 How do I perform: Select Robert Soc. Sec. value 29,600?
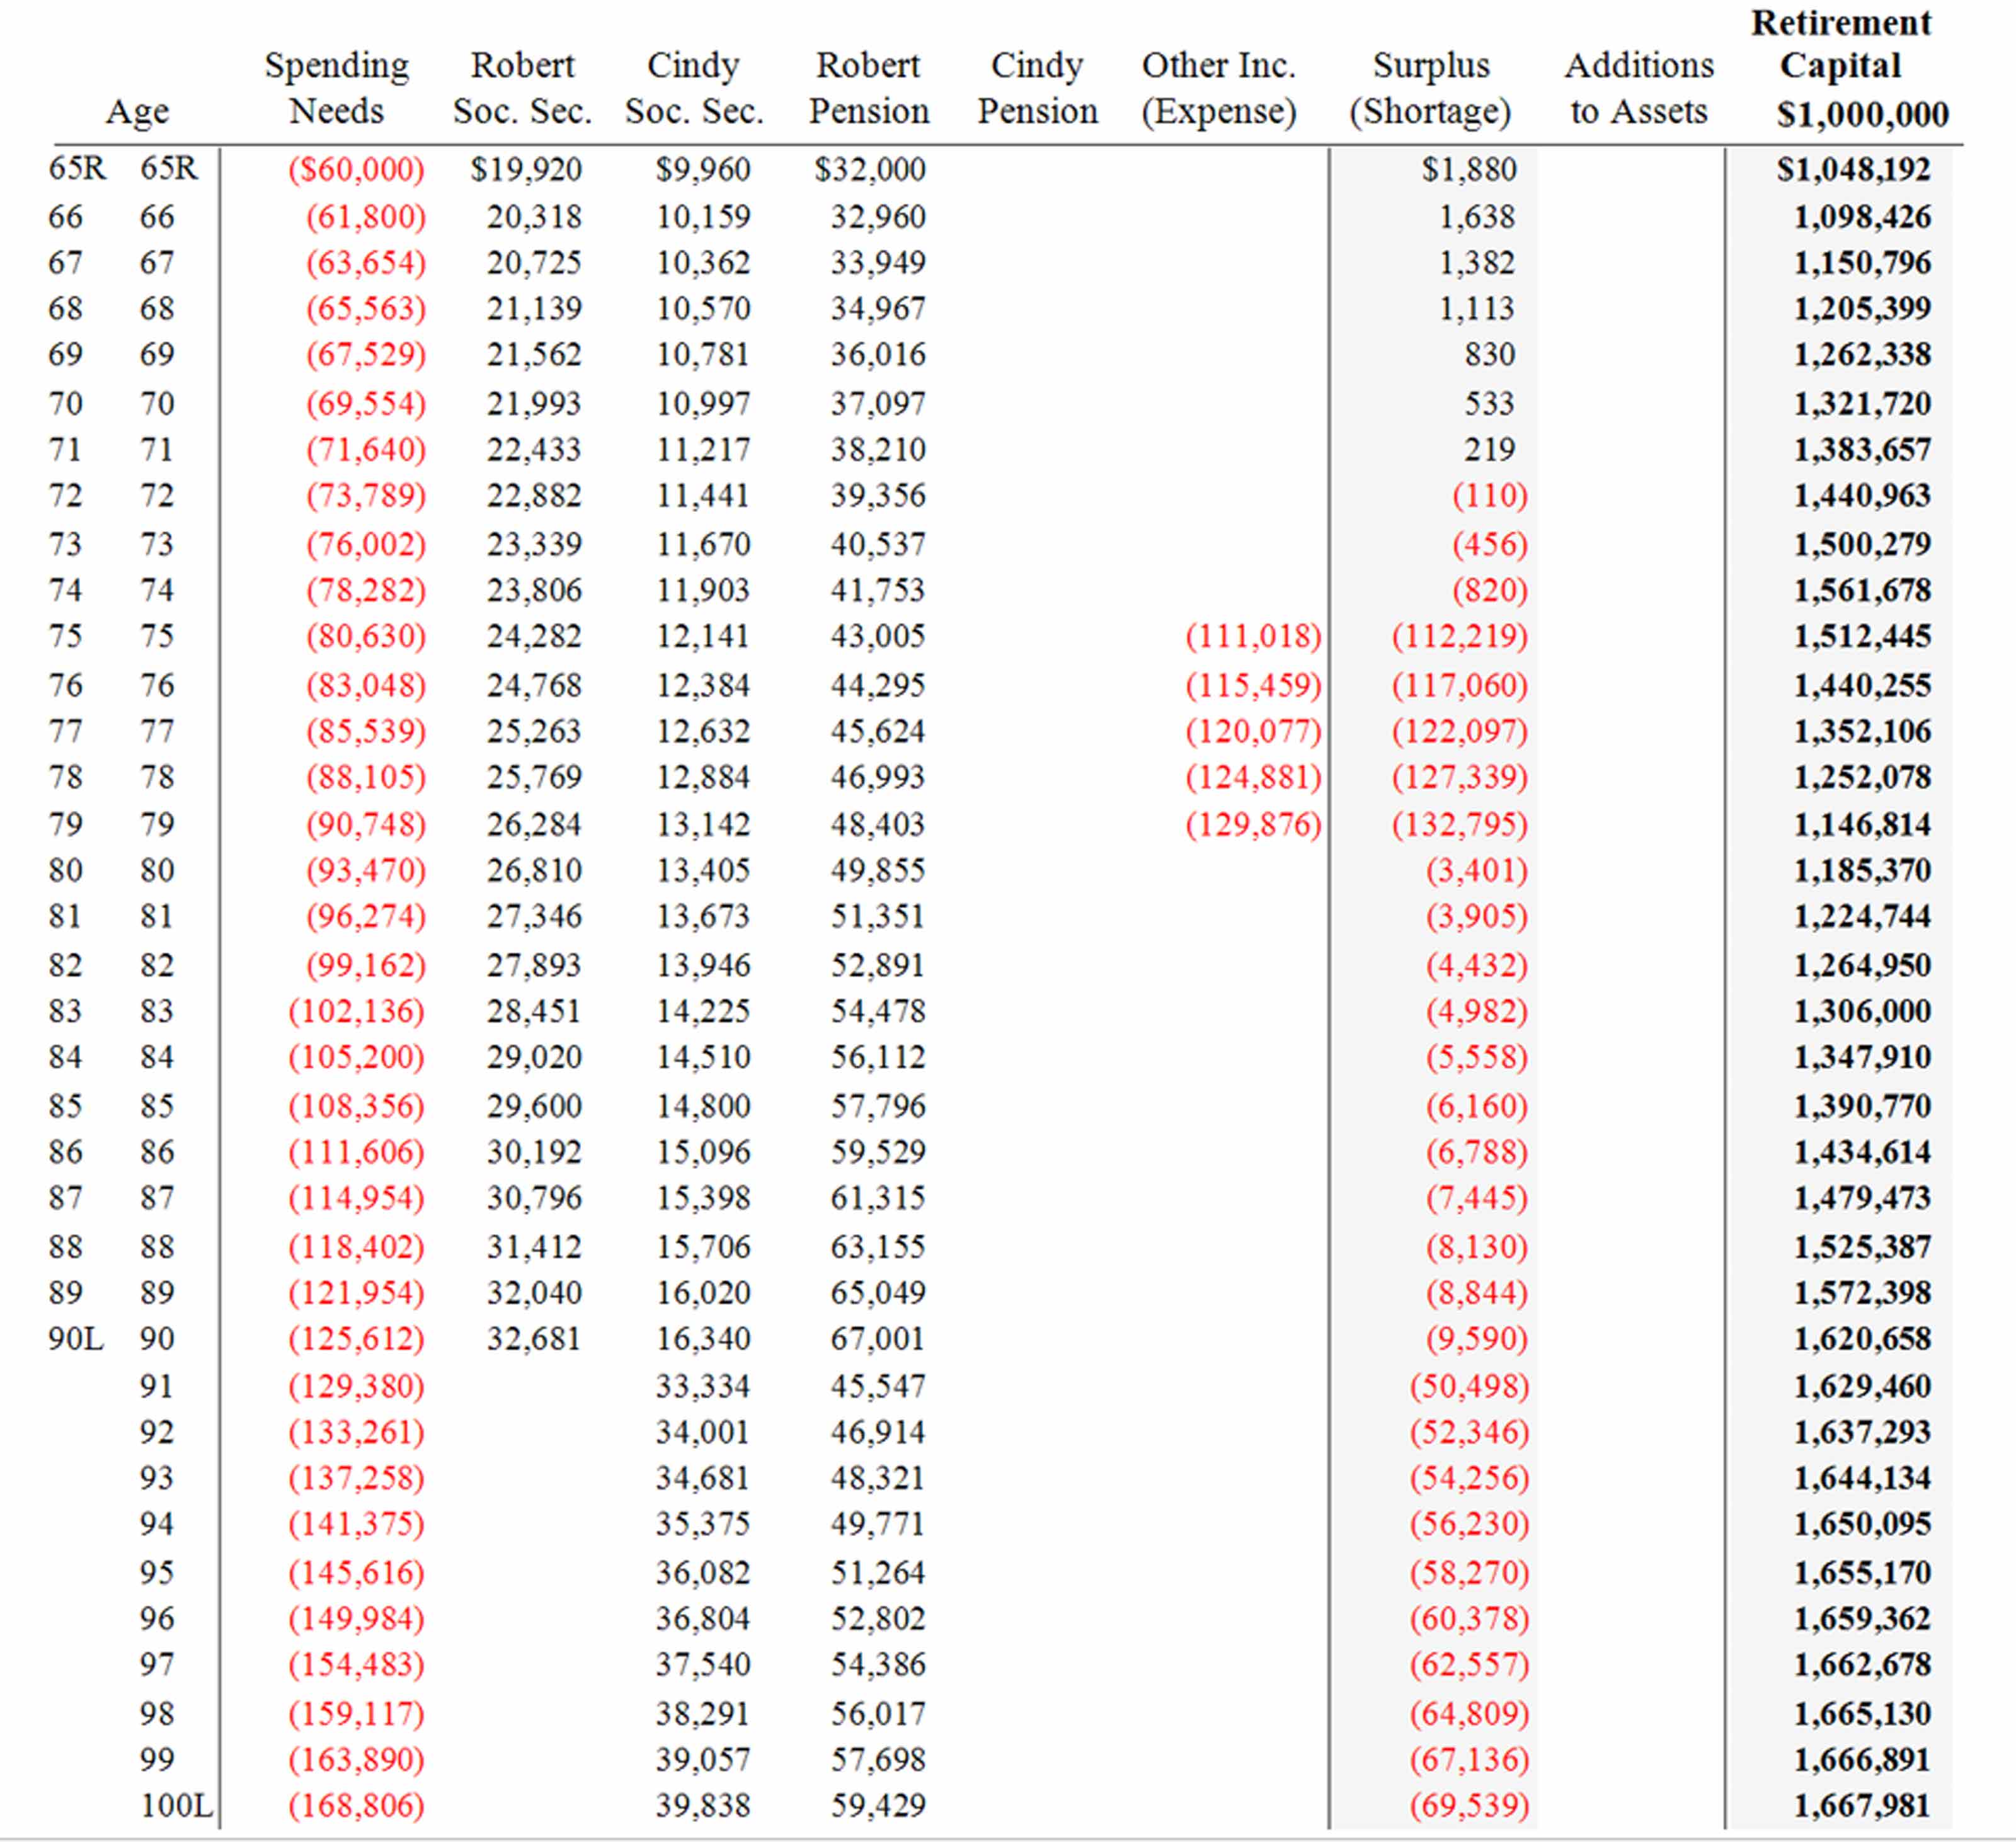click(534, 1106)
